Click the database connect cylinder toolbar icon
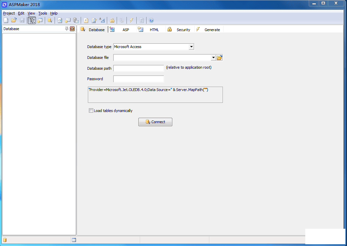347x246 pixels. 50,21
